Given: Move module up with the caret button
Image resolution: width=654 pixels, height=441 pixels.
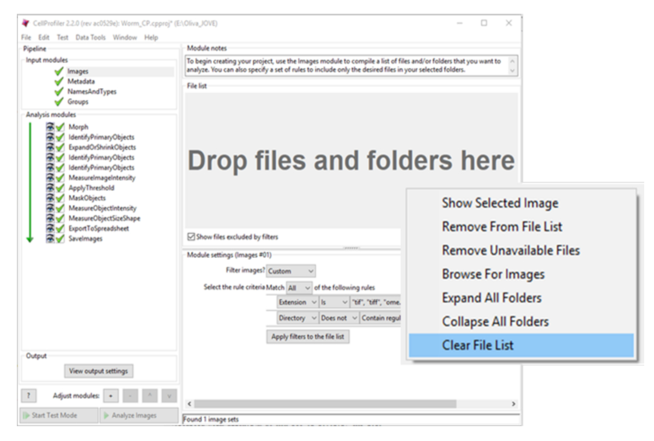Looking at the screenshot, I should [150, 395].
